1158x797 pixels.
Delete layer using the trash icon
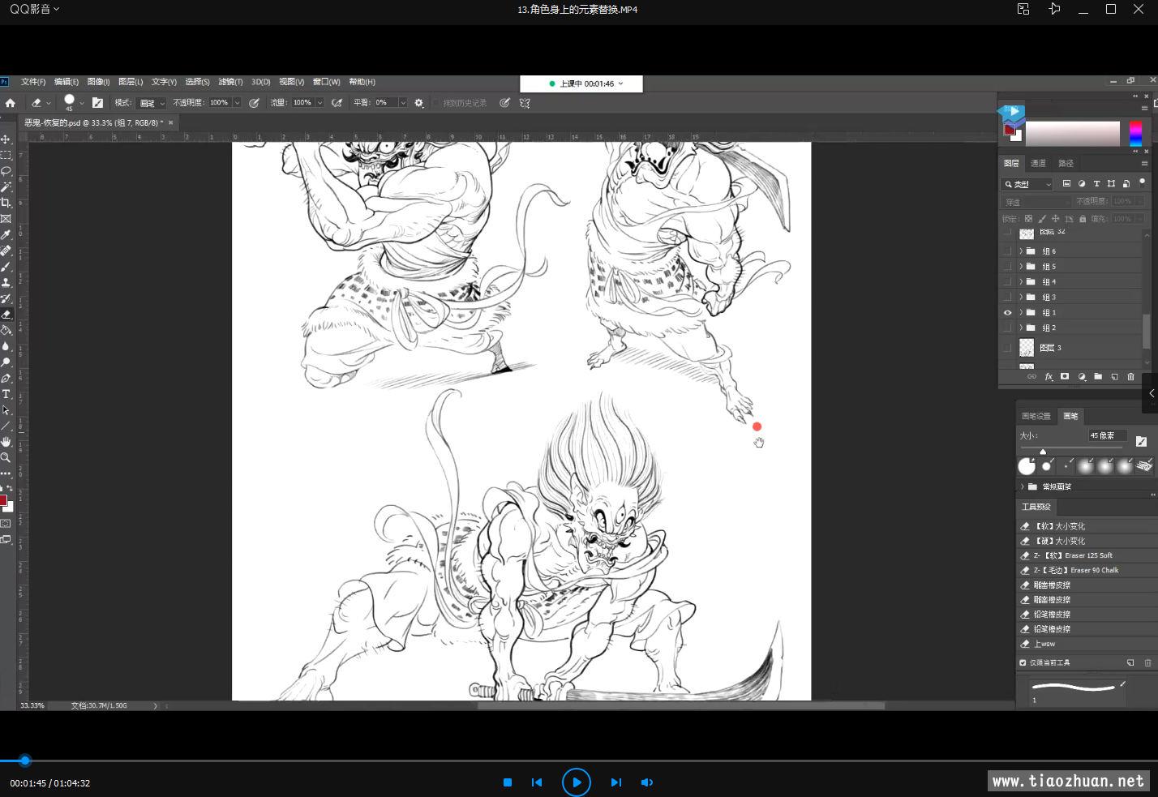coord(1130,377)
